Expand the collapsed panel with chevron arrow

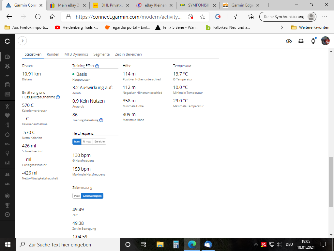pos(22,41)
